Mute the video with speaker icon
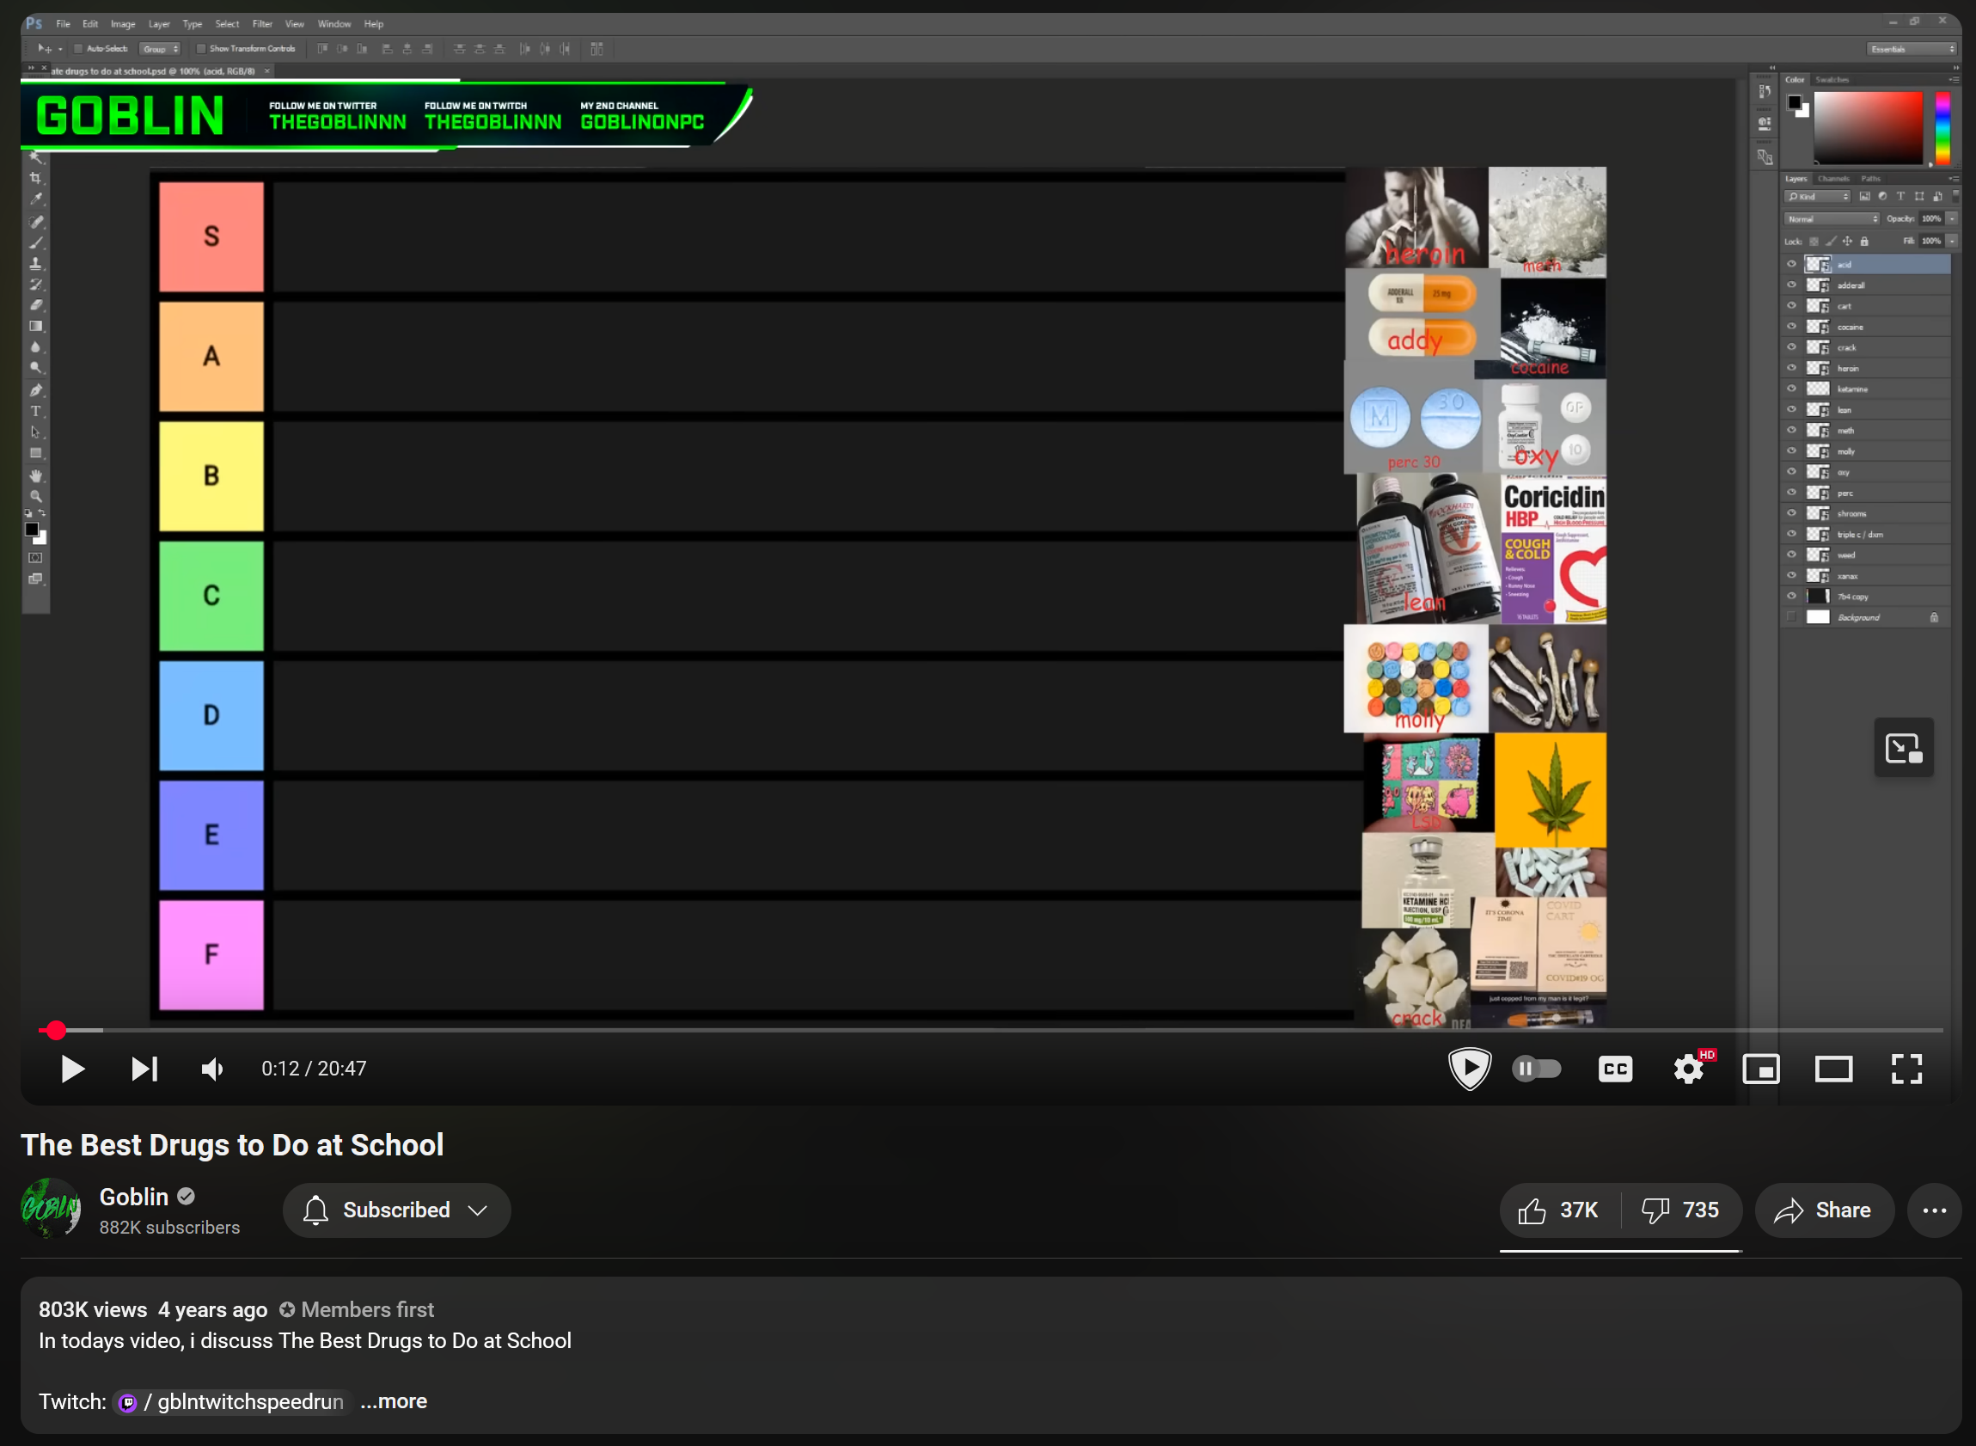 click(x=212, y=1069)
